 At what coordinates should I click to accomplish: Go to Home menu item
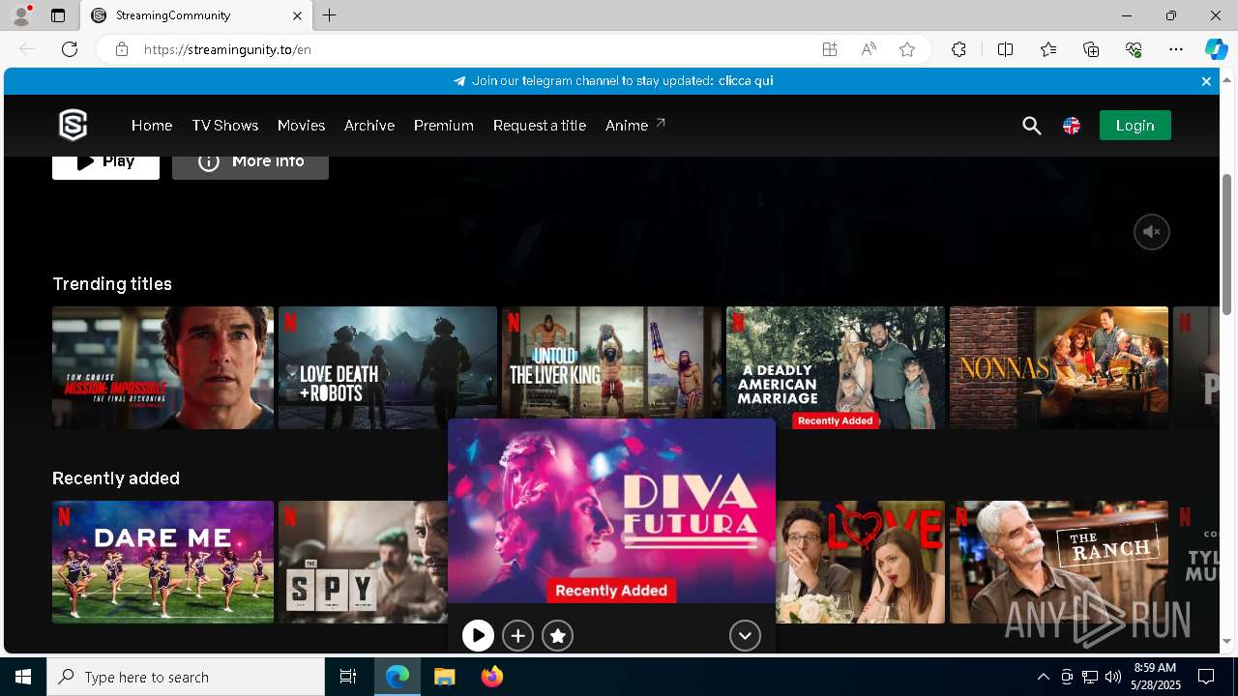(x=152, y=126)
